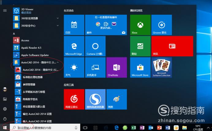
Task: Launch AutoCAD 2014 简体中文 application
Action: coord(37,70)
